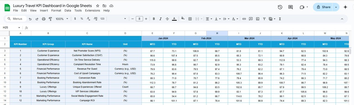Redo the last action

click(37, 19)
